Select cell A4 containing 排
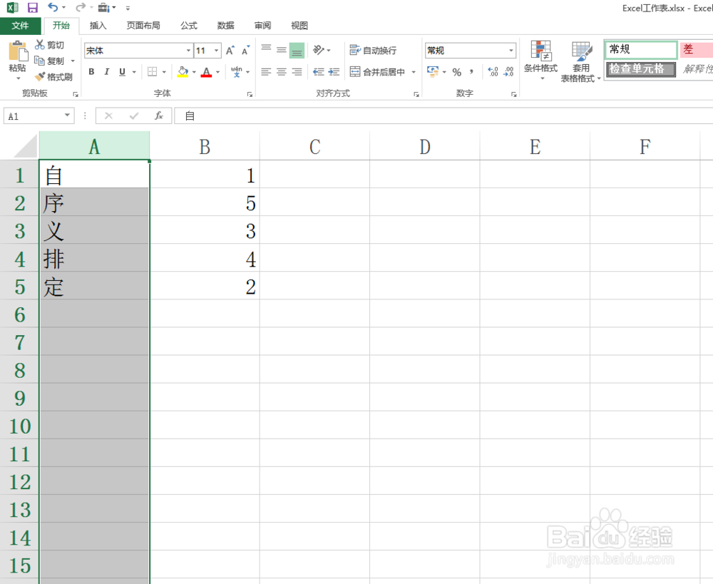Screen dimensions: 713x584 coord(94,259)
